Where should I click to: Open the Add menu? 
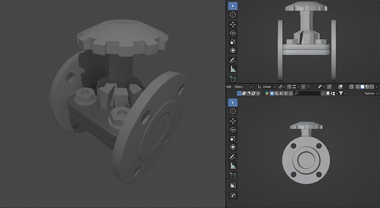click(228, 87)
